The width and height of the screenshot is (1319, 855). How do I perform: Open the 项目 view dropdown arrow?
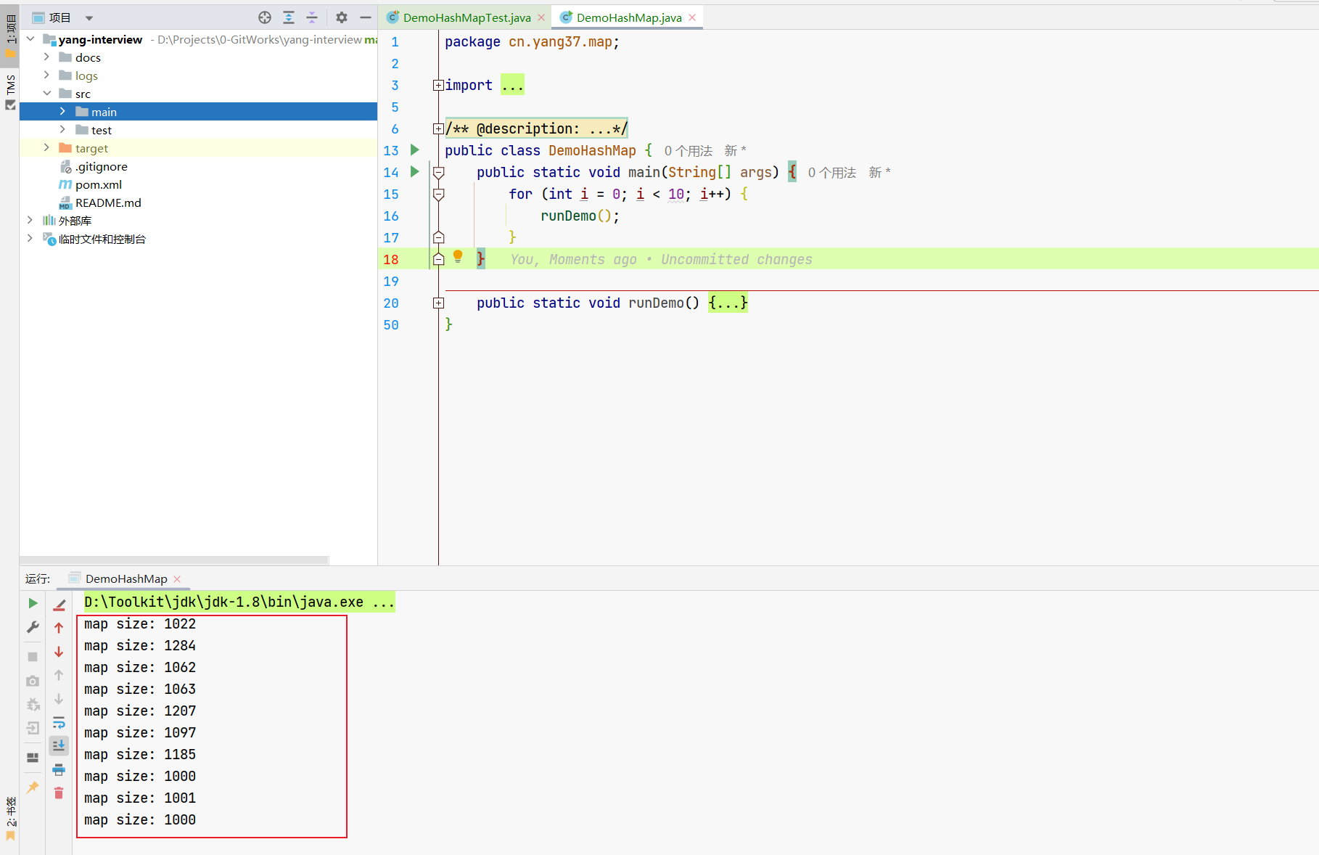(x=89, y=17)
